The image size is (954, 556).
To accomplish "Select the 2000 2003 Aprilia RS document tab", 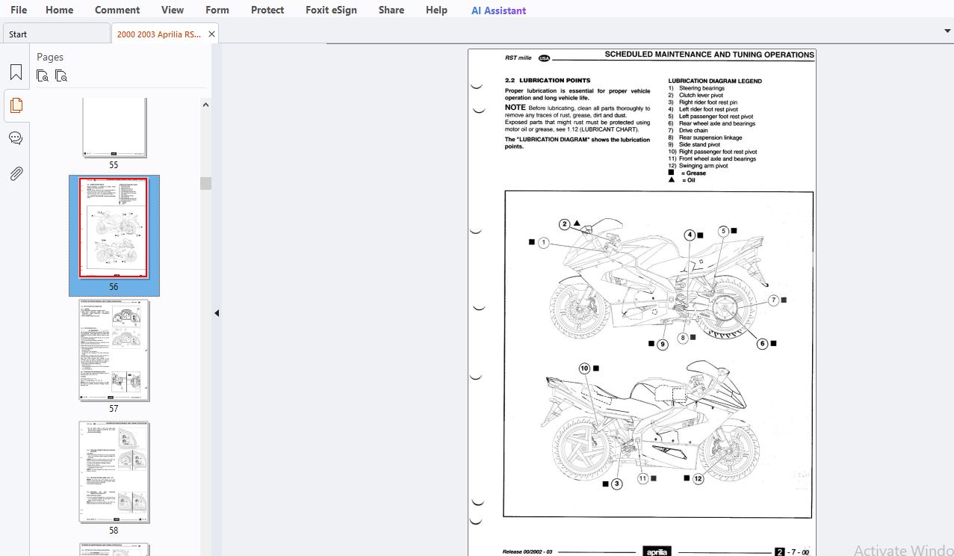I will pyautogui.click(x=158, y=34).
